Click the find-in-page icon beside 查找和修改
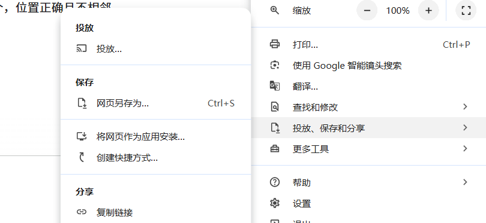This screenshot has height=223, width=486. [x=275, y=107]
